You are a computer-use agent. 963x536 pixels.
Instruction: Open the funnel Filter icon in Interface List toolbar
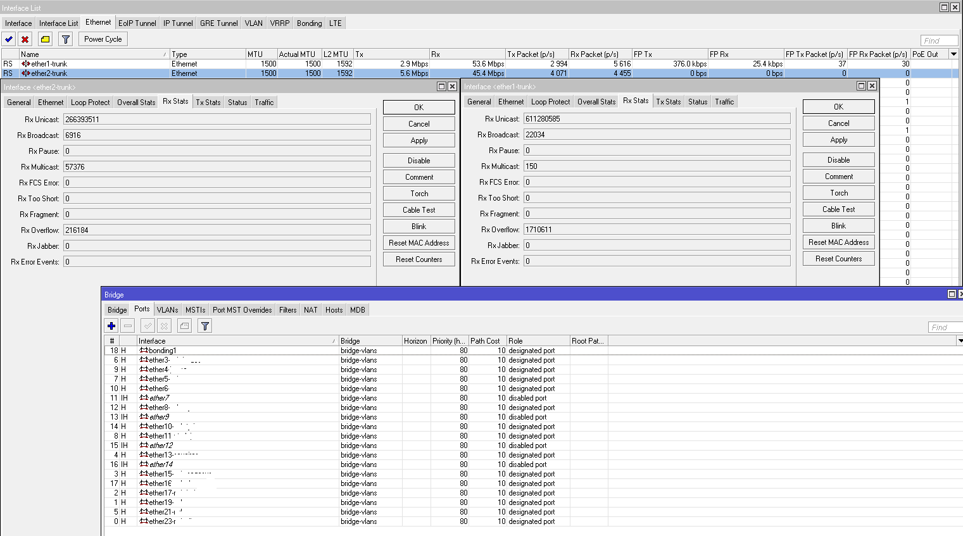click(66, 39)
